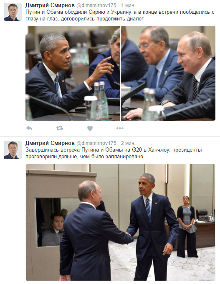Click the second tweet text about G20 в Ханчжоу
220x284 pixels.
[114, 153]
